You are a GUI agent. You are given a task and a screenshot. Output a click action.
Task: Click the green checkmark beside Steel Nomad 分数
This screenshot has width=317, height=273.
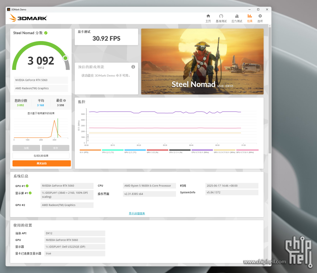[46, 33]
